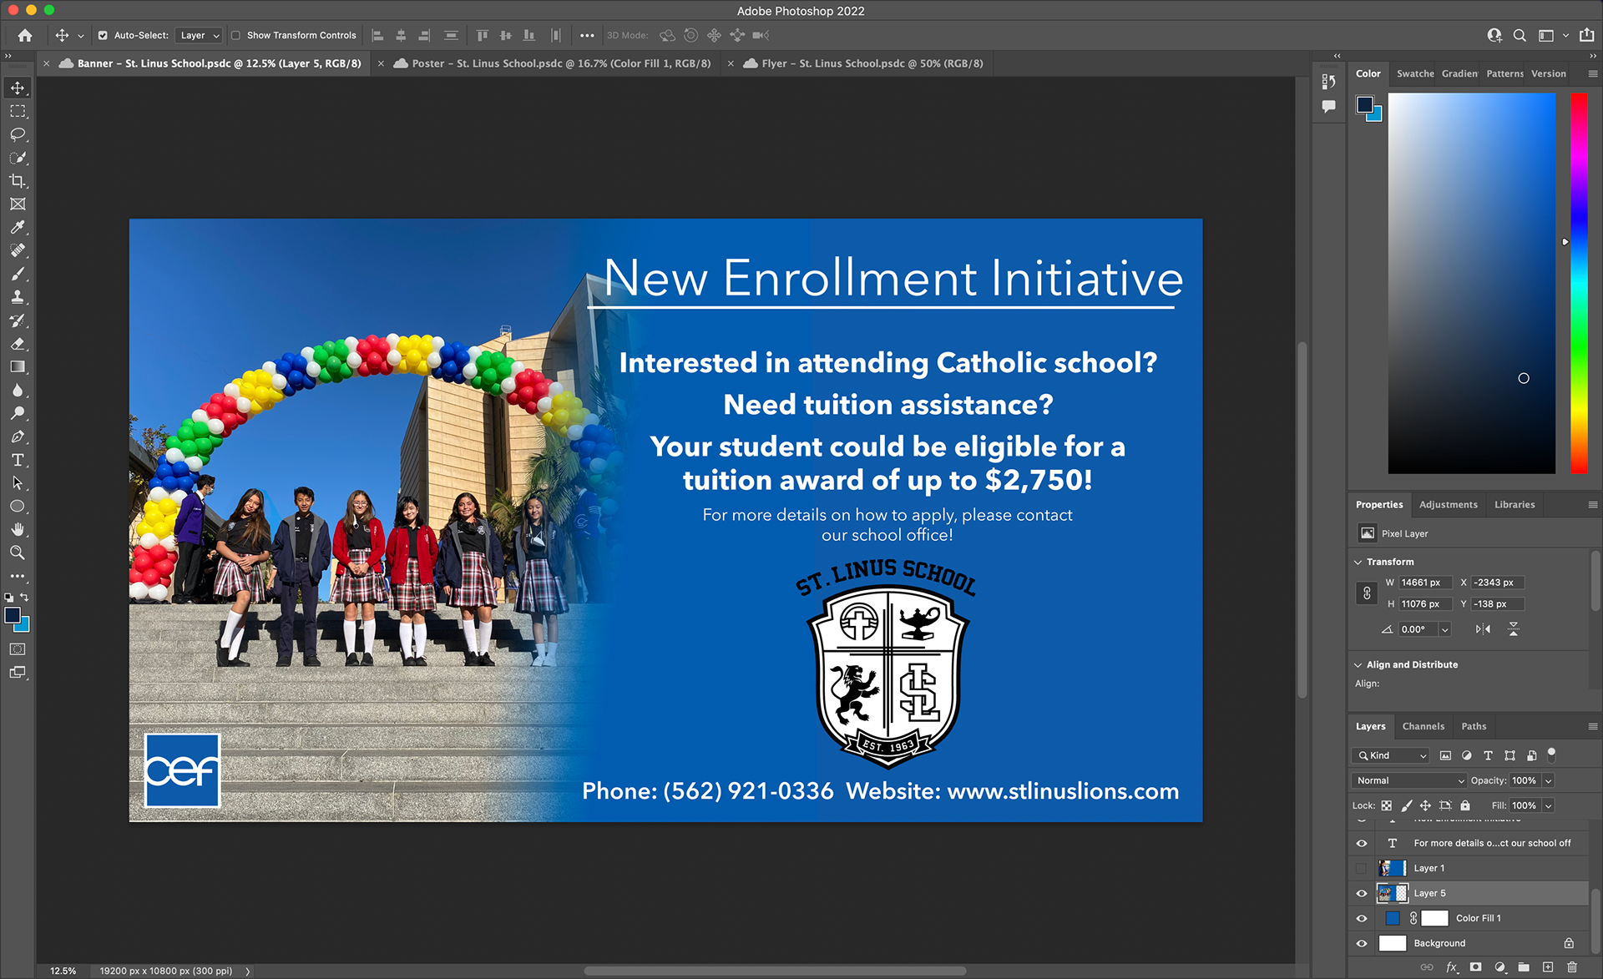Open the Fill slider dropdown arrow
The height and width of the screenshot is (979, 1603).
click(x=1549, y=805)
